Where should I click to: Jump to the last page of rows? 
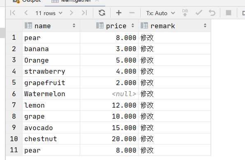(x=84, y=13)
